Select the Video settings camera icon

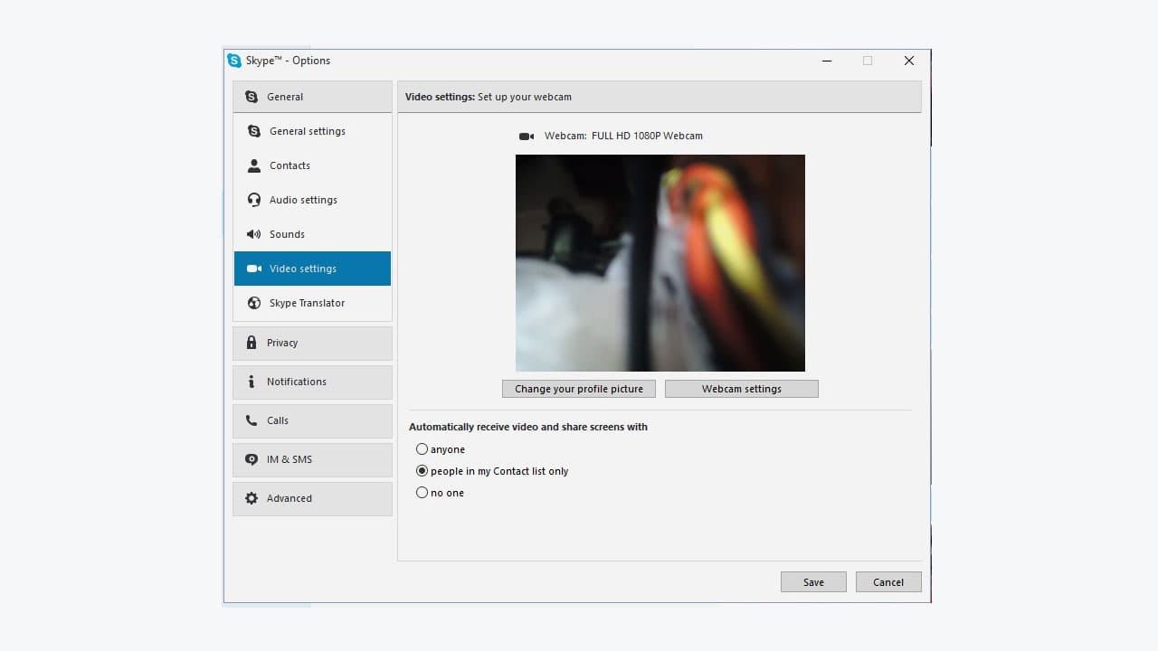tap(252, 269)
